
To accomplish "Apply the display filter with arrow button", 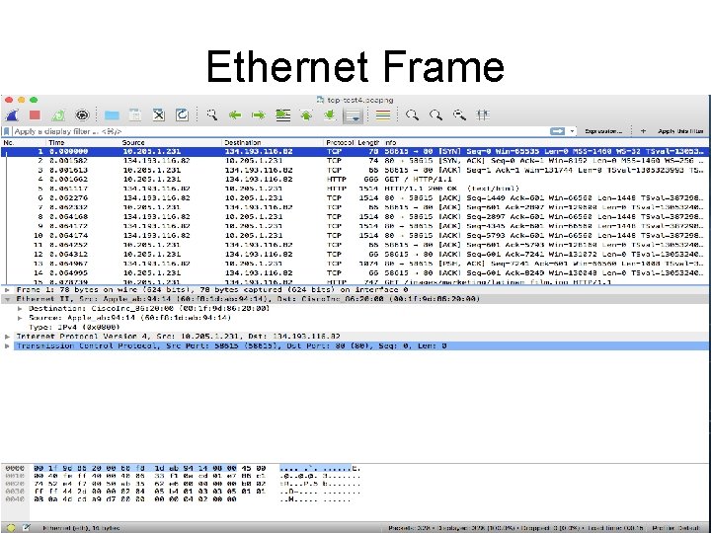I will click(x=557, y=131).
